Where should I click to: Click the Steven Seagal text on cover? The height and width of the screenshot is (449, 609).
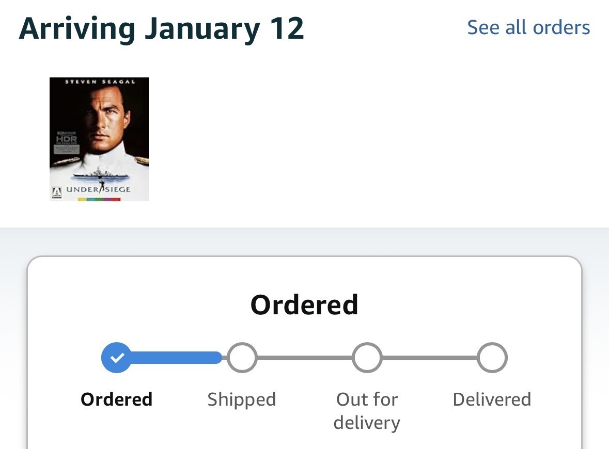(100, 82)
